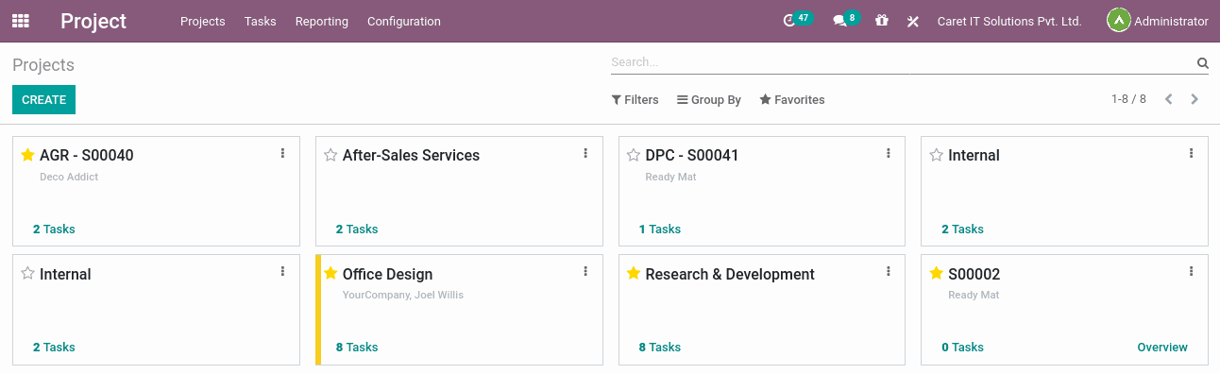This screenshot has width=1220, height=374.
Task: Open the Overview link on S00002 card
Action: 1162,347
